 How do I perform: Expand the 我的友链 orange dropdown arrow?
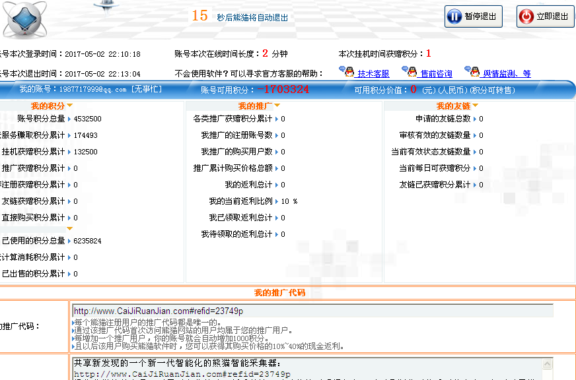475,106
